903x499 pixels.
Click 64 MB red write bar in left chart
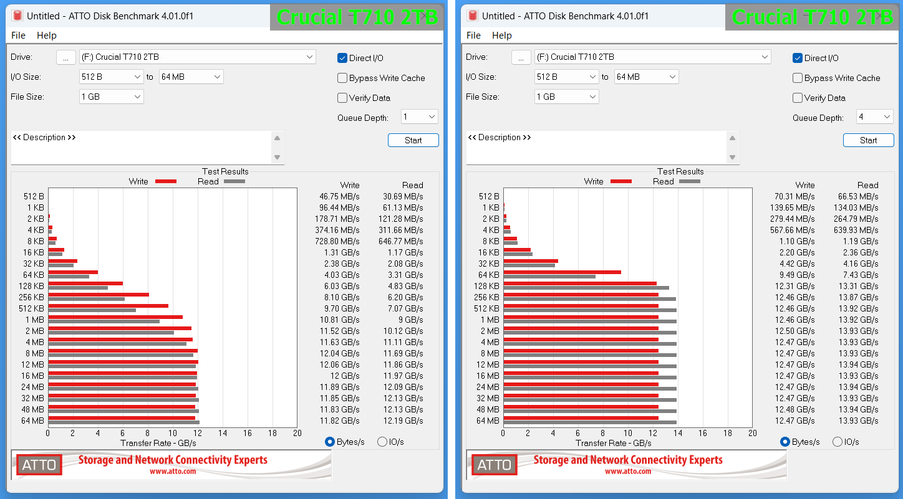(x=122, y=418)
